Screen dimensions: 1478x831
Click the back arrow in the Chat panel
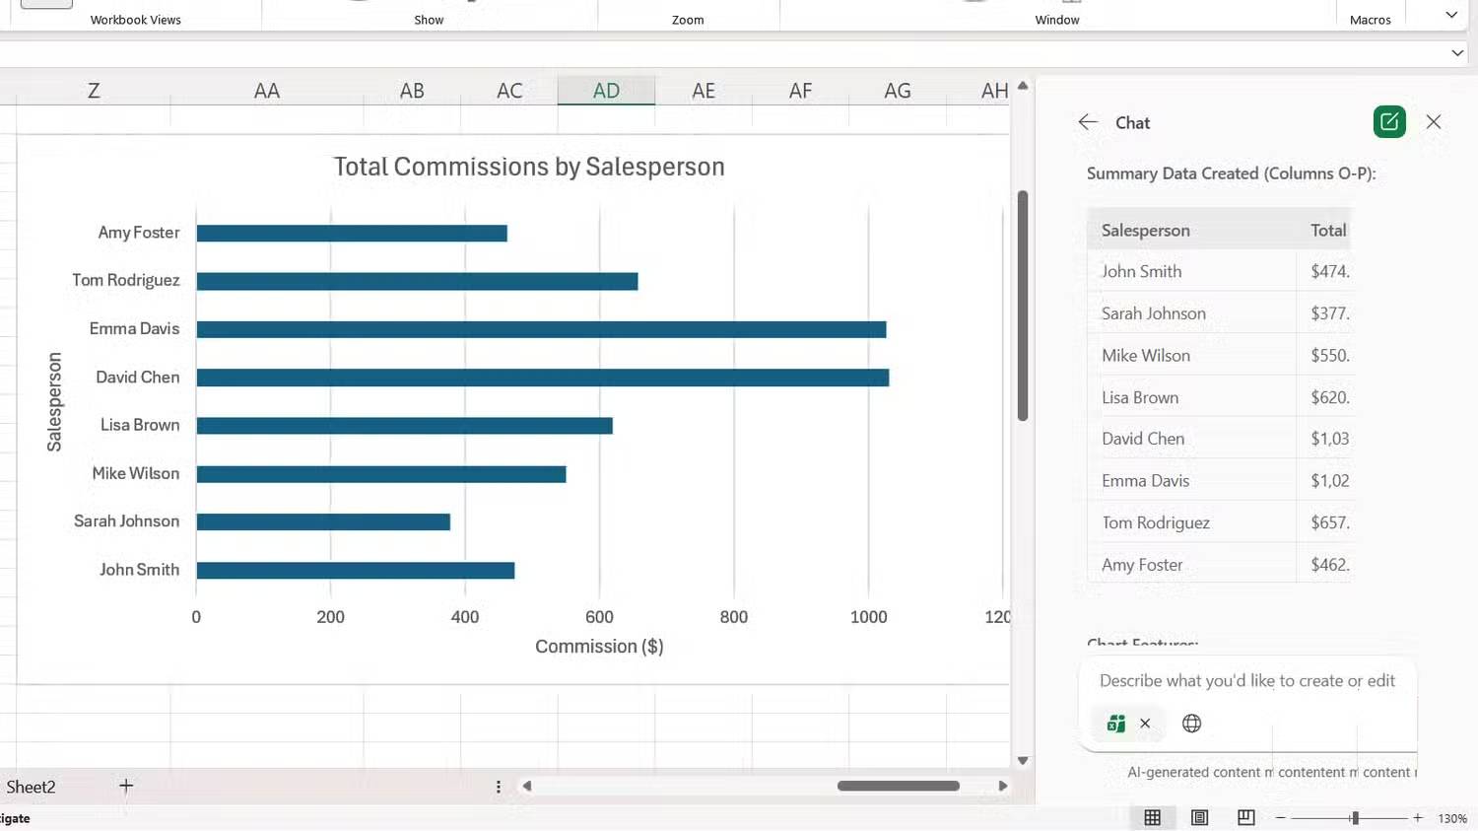(1087, 121)
